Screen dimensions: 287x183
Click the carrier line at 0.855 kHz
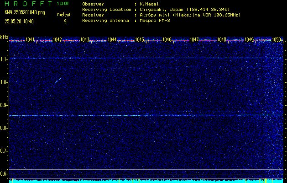[146, 115]
